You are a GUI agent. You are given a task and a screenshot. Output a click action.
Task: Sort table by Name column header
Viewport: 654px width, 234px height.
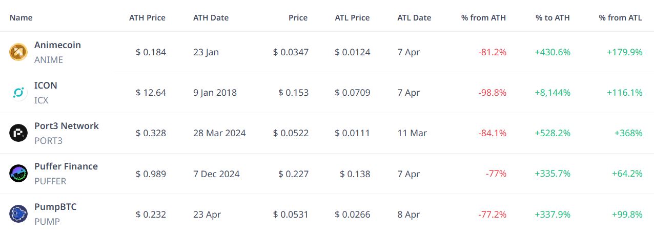coord(21,17)
